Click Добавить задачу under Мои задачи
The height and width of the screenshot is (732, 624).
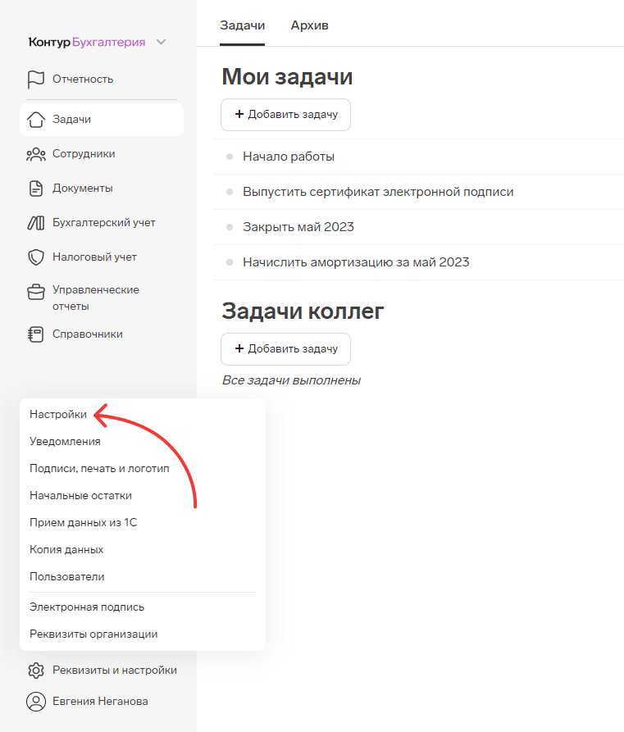(x=285, y=115)
